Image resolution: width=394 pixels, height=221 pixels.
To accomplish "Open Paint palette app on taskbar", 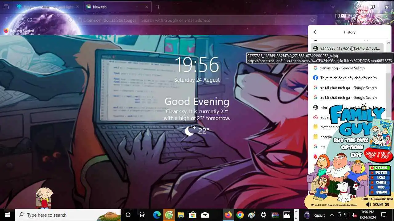I will pyautogui.click(x=252, y=215).
